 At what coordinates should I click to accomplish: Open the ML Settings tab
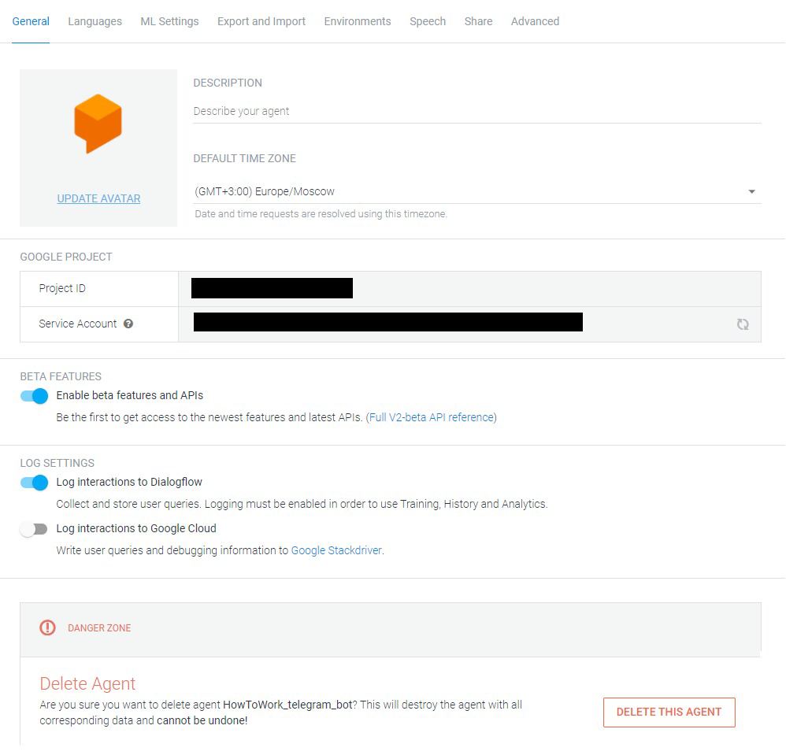(x=169, y=21)
